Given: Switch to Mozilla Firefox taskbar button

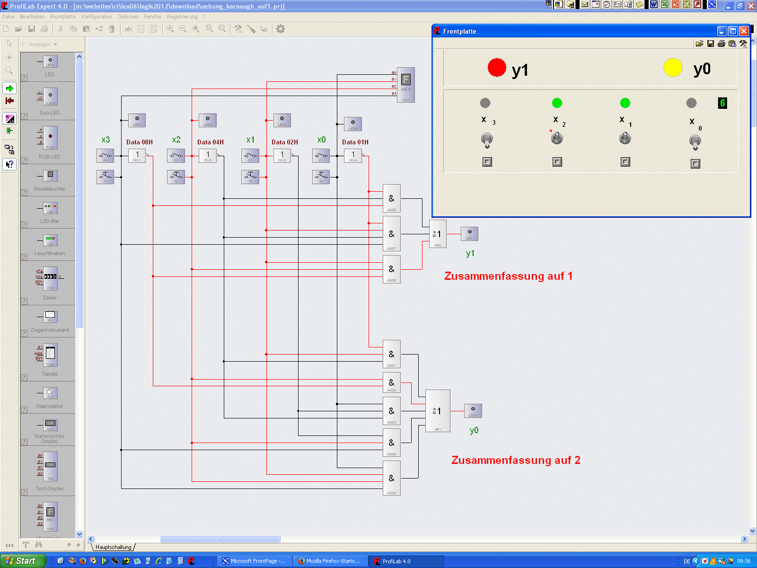Looking at the screenshot, I should (x=329, y=561).
